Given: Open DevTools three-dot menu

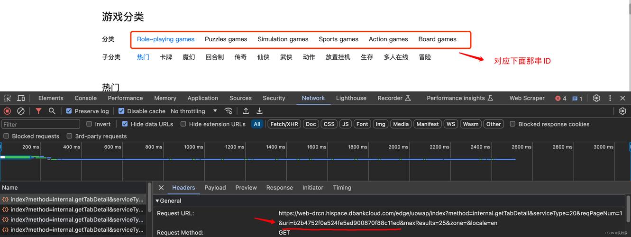Looking at the screenshot, I should [x=610, y=98].
